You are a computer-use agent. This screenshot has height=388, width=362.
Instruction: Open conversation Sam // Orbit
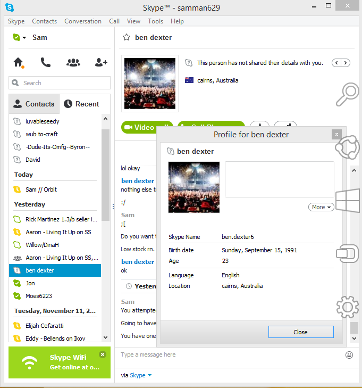click(x=55, y=189)
